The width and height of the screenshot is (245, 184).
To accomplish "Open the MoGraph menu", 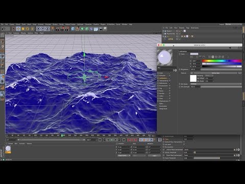I will 80,25.
